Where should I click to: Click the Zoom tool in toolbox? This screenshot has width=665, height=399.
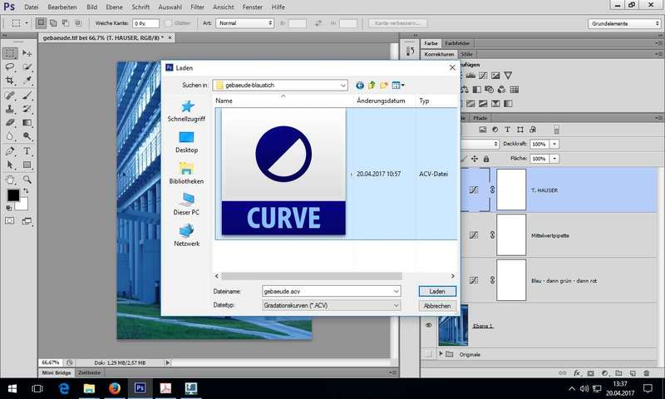click(x=27, y=180)
